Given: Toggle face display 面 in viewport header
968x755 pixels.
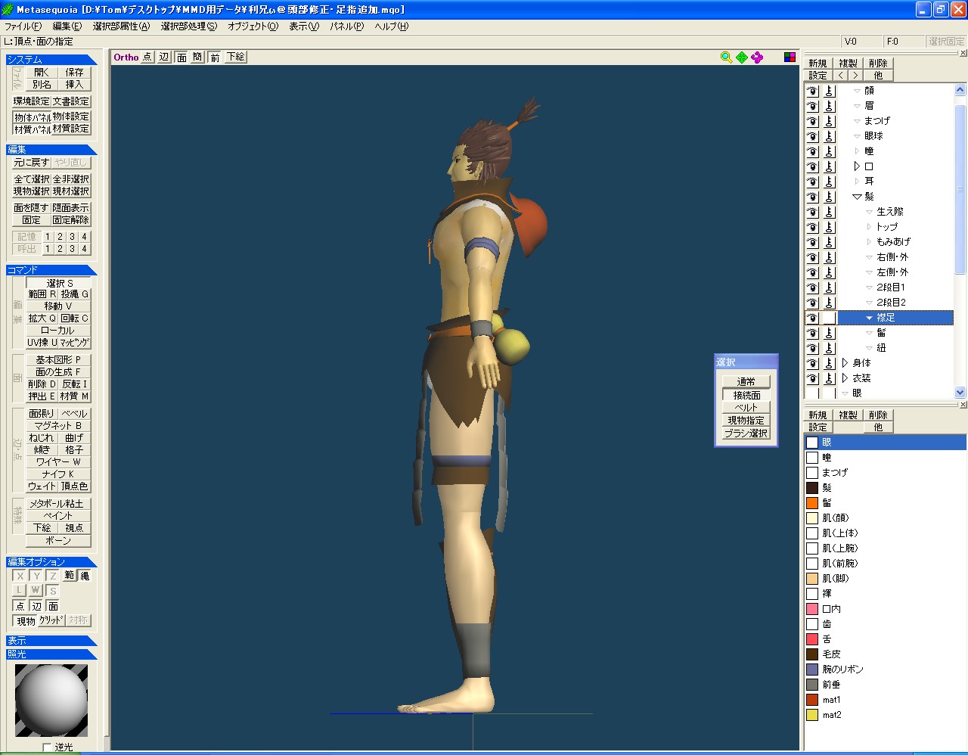Looking at the screenshot, I should [x=181, y=57].
